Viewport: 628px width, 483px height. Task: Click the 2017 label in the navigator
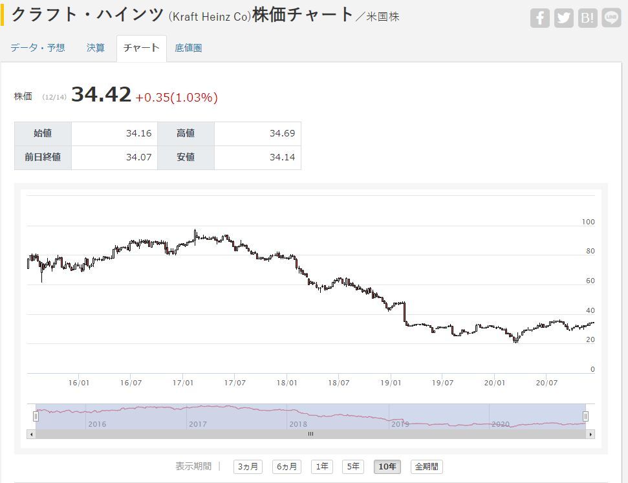(198, 424)
